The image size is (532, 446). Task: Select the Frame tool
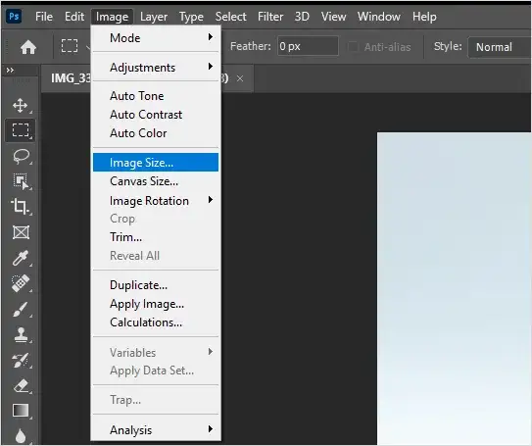[21, 232]
